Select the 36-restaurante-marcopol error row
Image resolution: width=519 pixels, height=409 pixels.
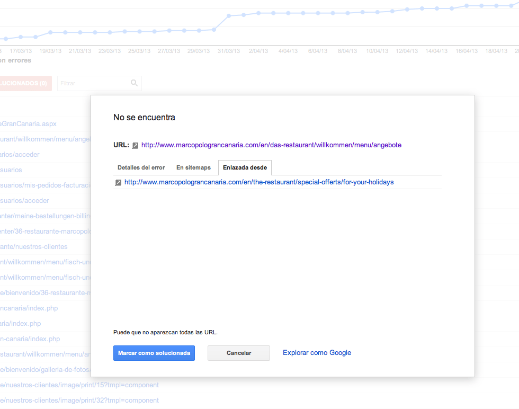pos(45,231)
